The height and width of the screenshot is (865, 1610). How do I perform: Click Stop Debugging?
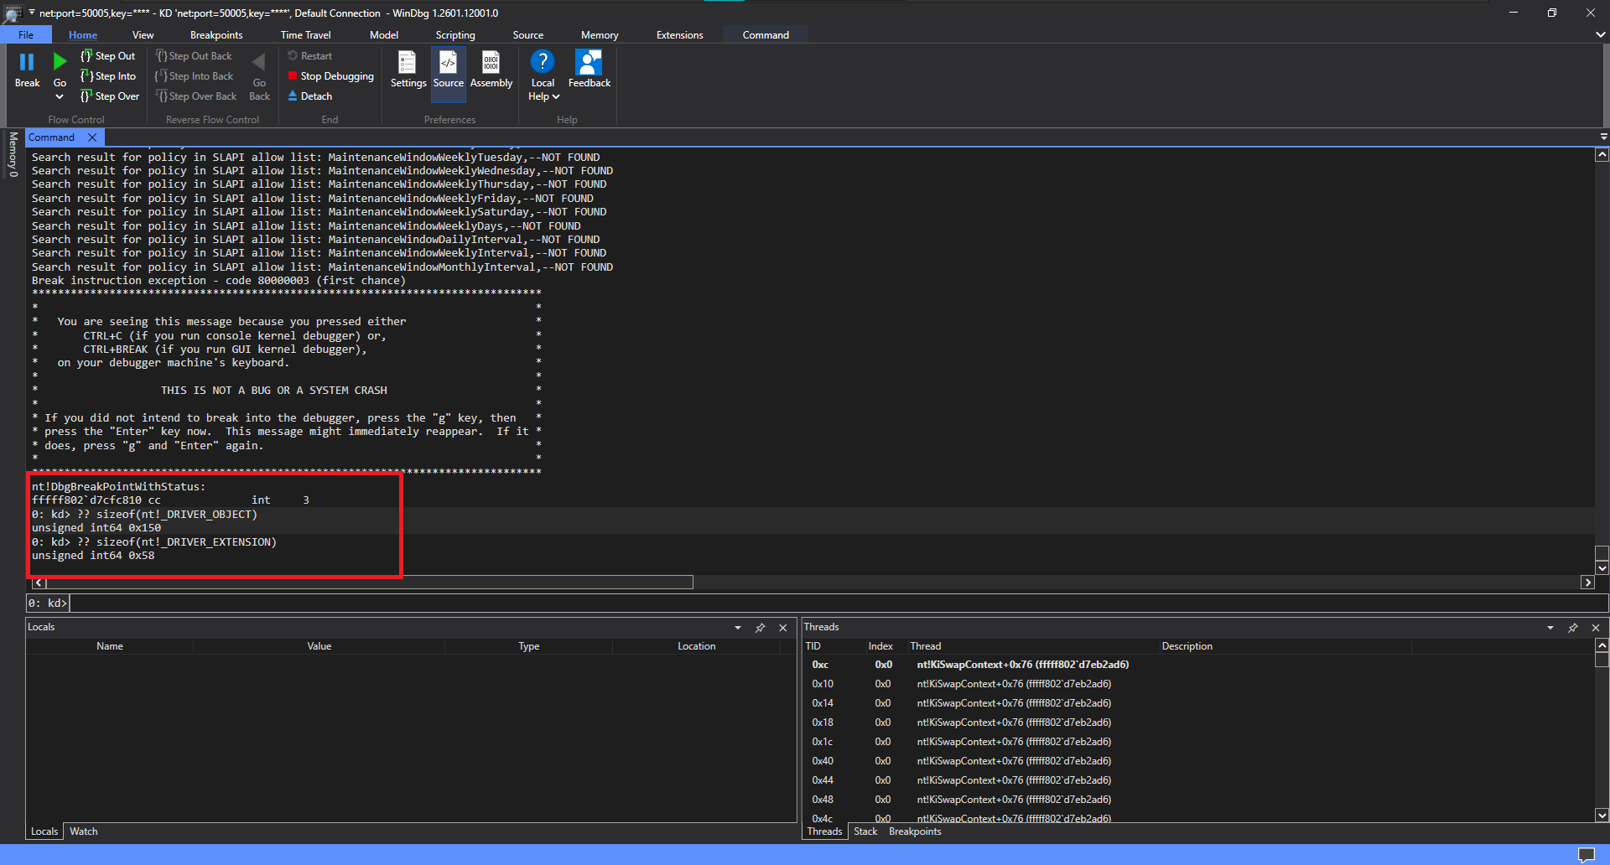coord(330,75)
